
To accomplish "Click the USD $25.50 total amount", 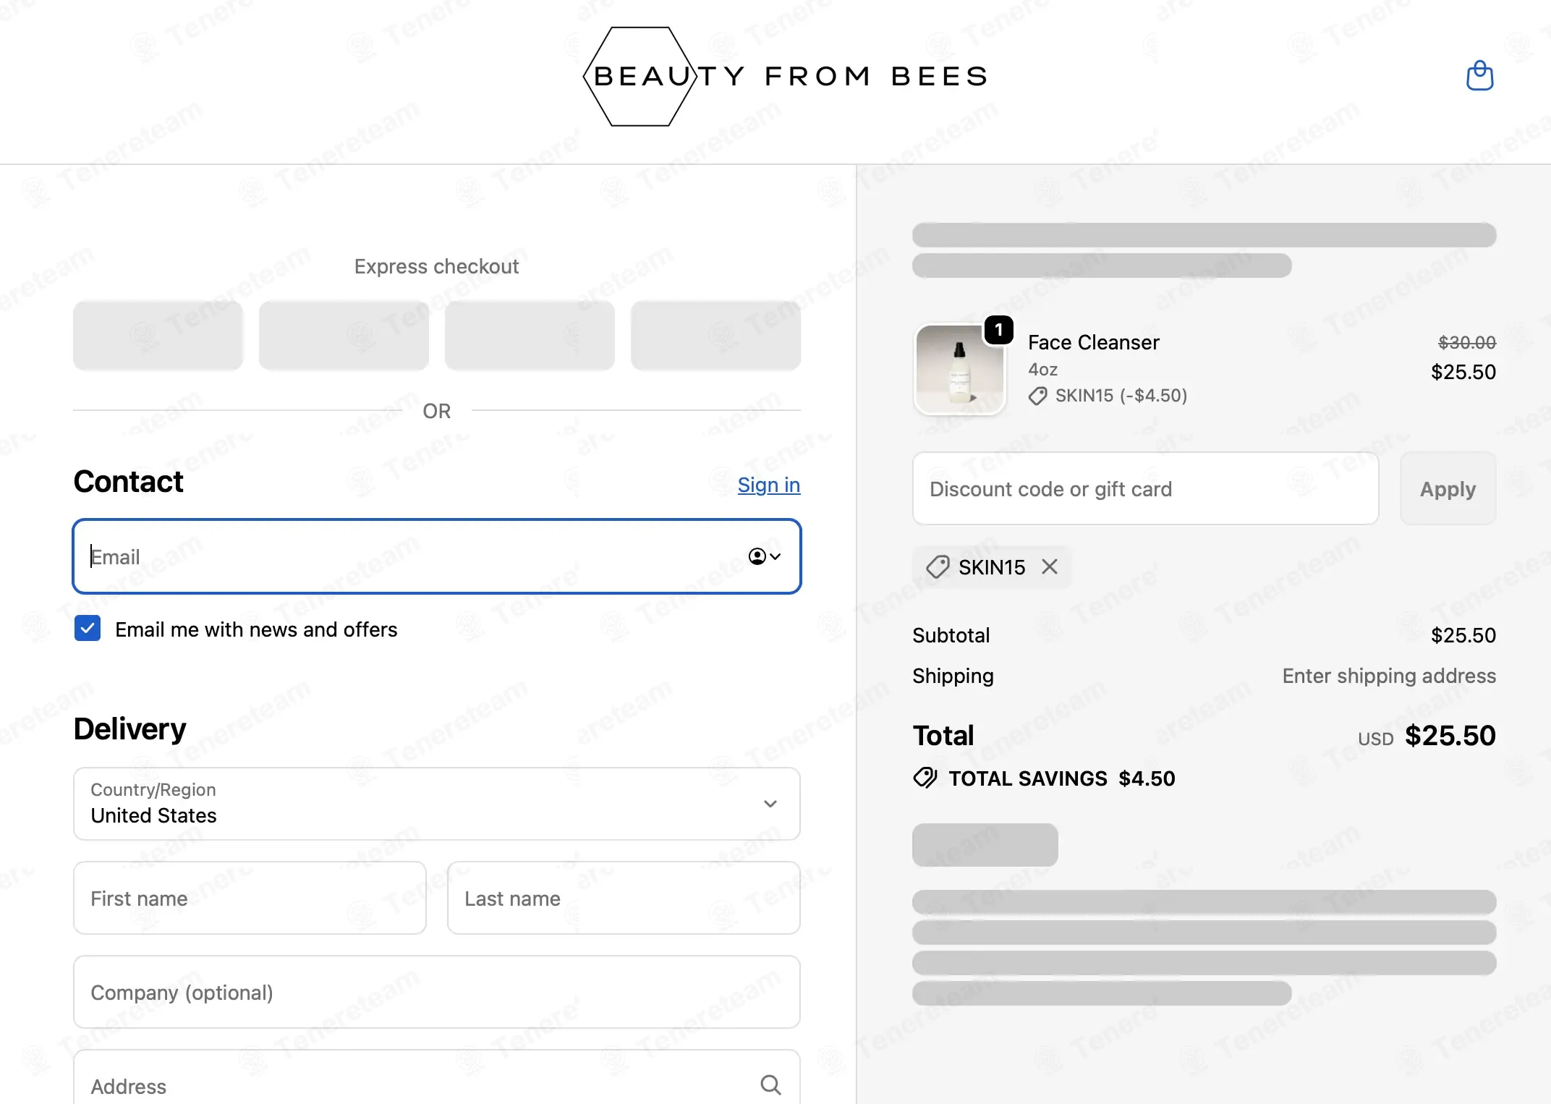I will pyautogui.click(x=1427, y=736).
